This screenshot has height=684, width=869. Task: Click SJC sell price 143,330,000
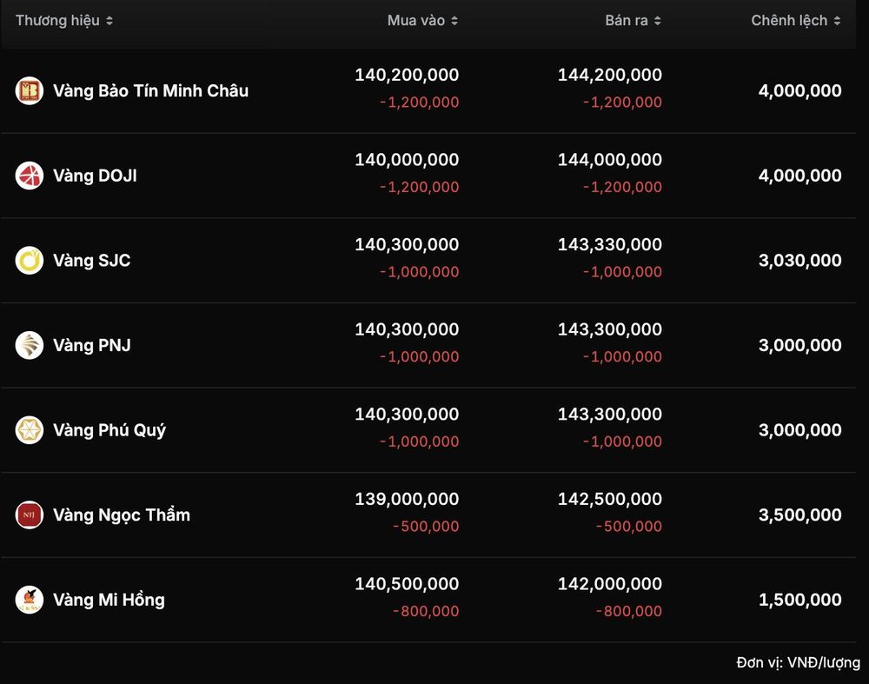tap(610, 244)
